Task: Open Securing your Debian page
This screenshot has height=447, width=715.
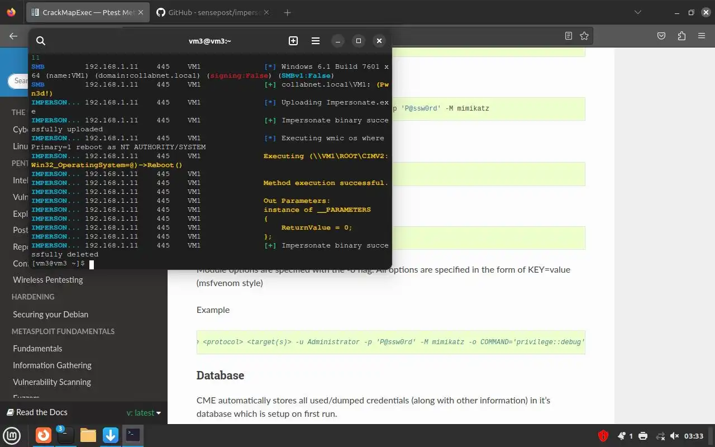Action: pos(51,315)
